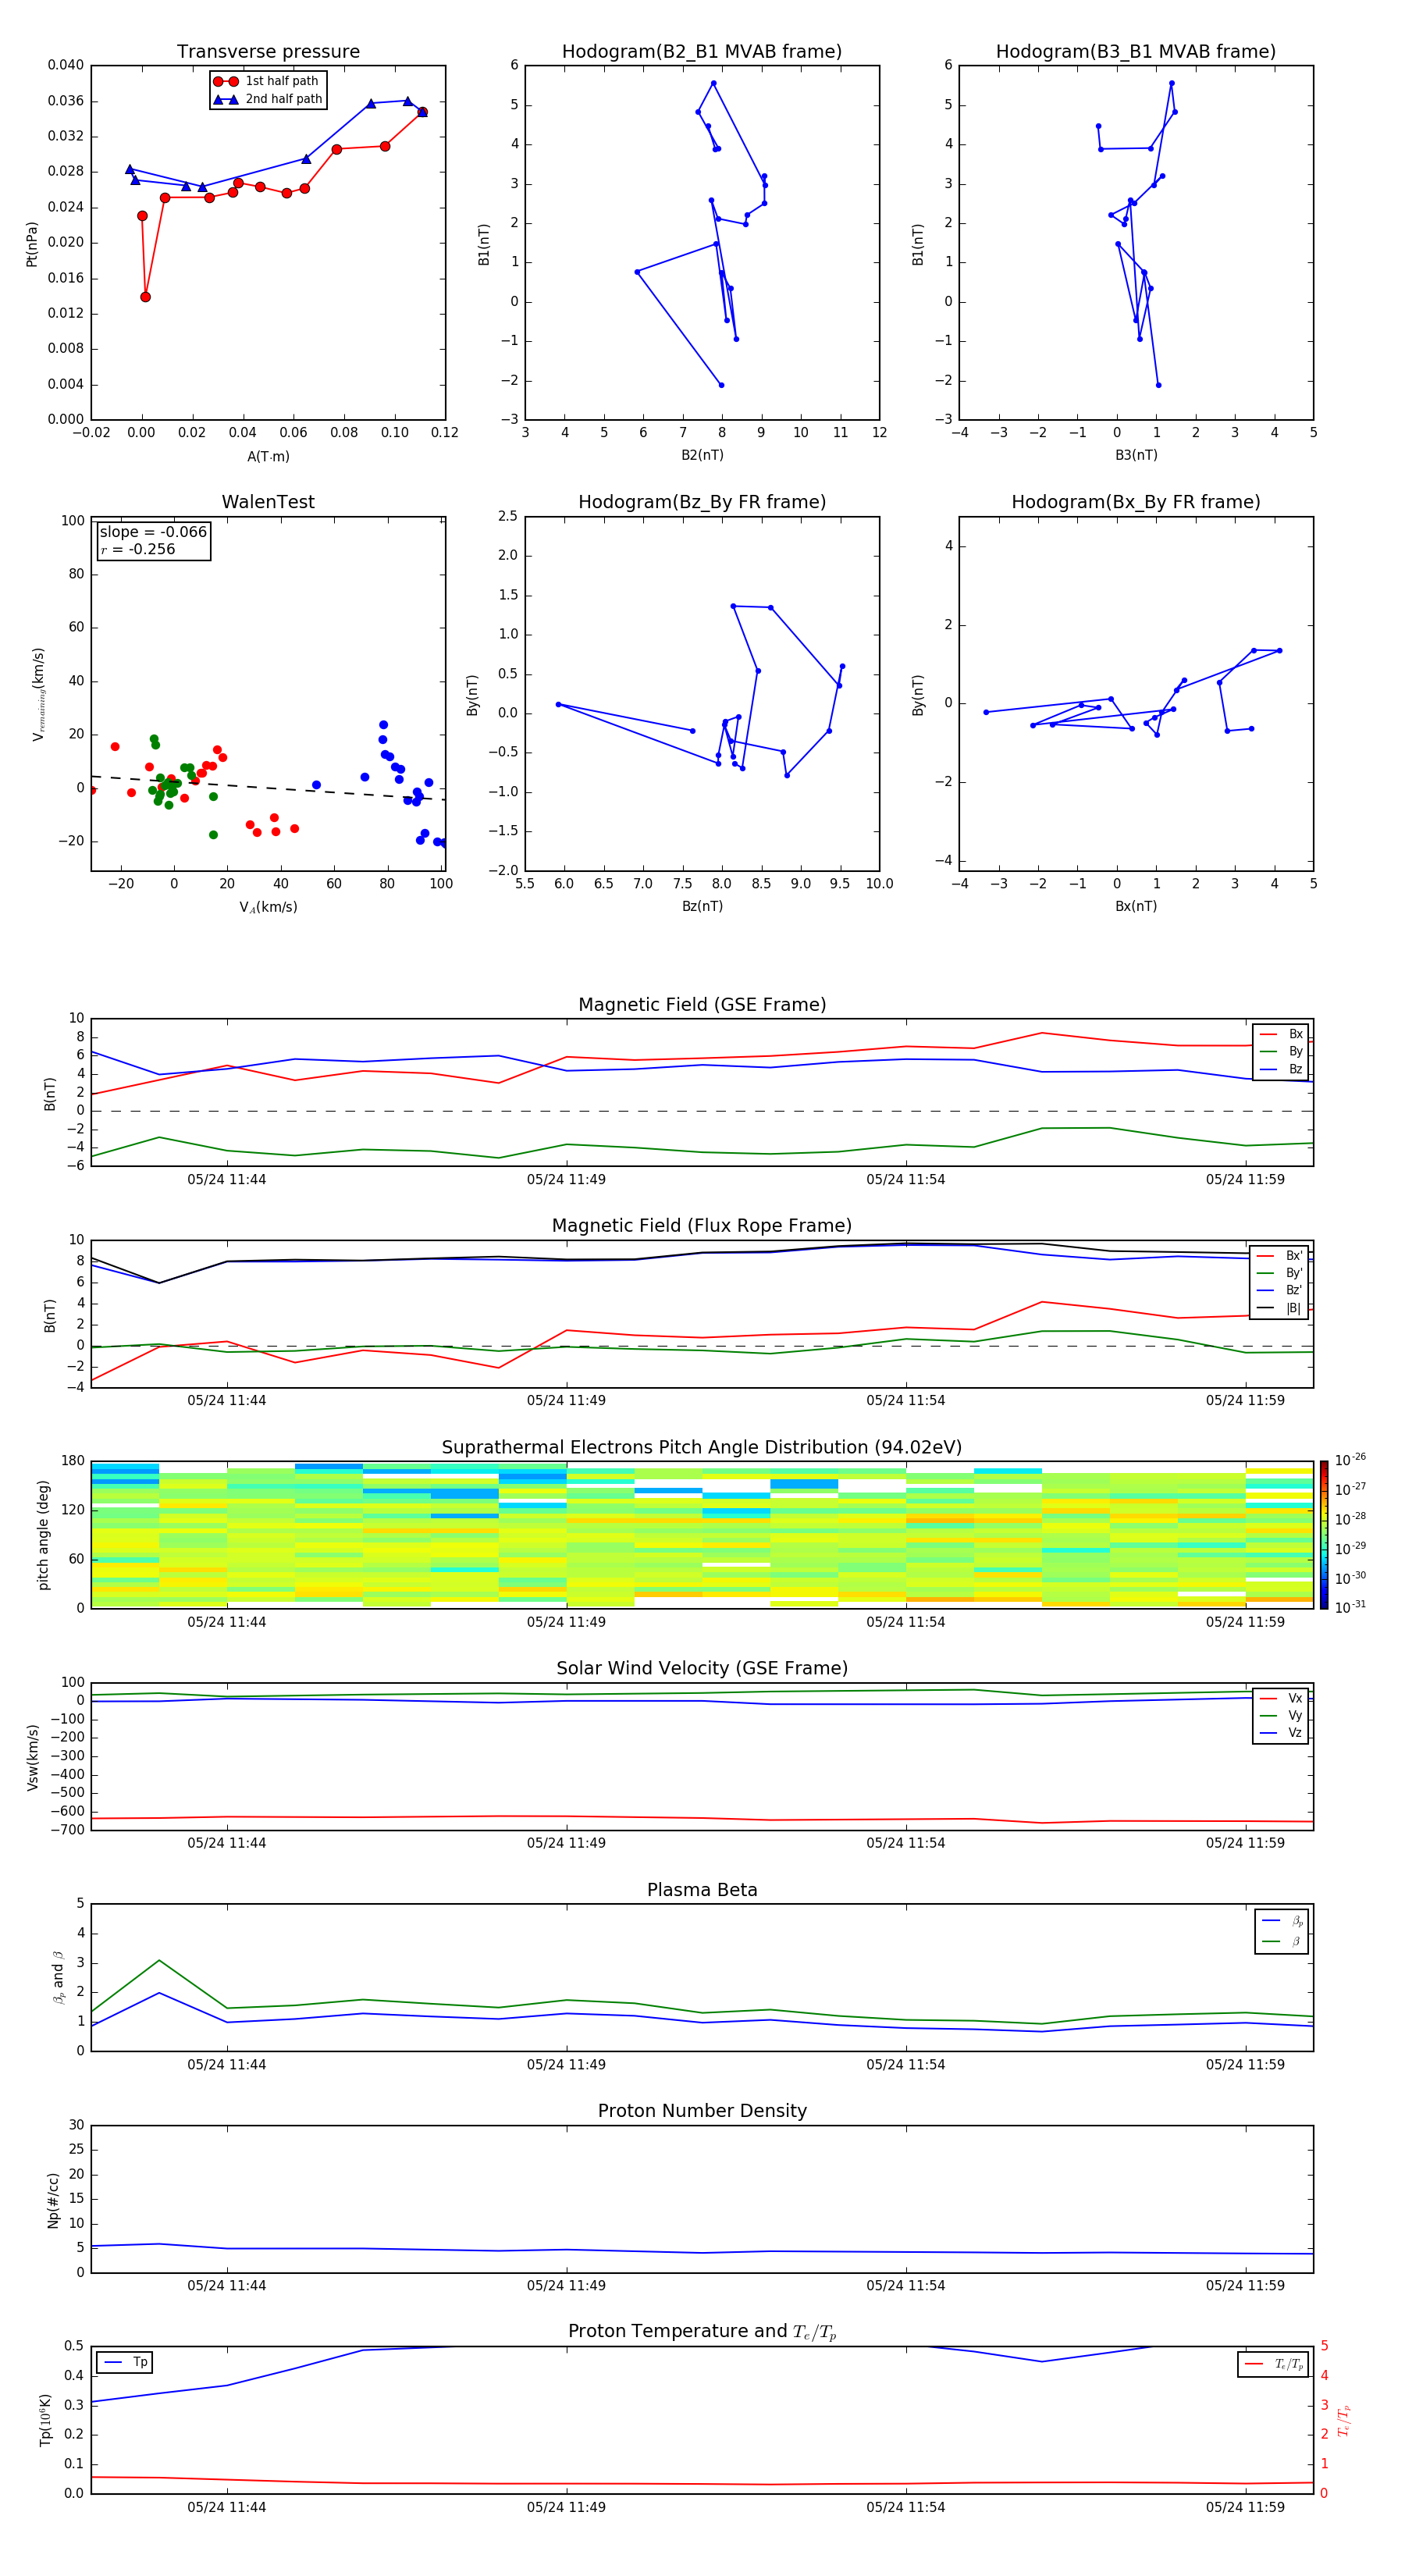Image resolution: width=1405 pixels, height=2576 pixels.
Task: Click the 'slope = -0.066' annotation
Action: click(153, 532)
